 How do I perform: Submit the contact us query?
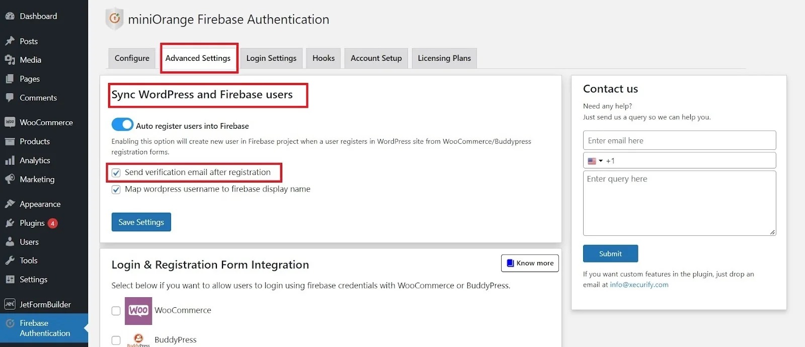pyautogui.click(x=610, y=253)
